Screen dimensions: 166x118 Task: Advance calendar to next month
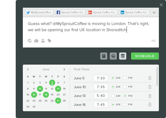[x=64, y=69]
